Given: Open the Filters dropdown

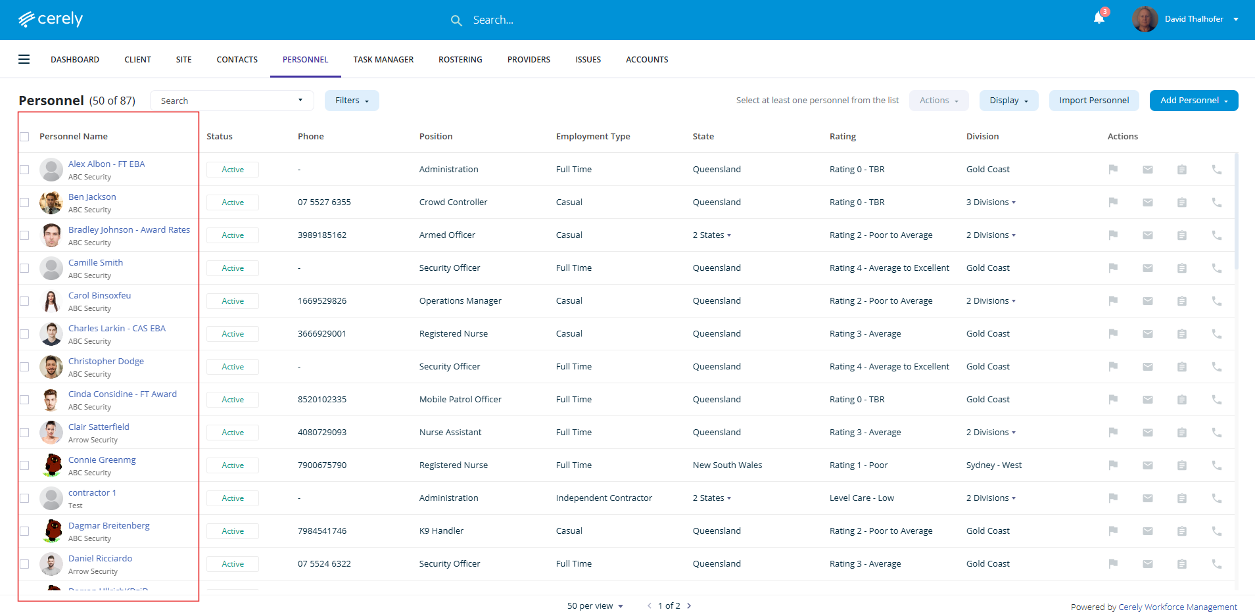Looking at the screenshot, I should tap(352, 101).
